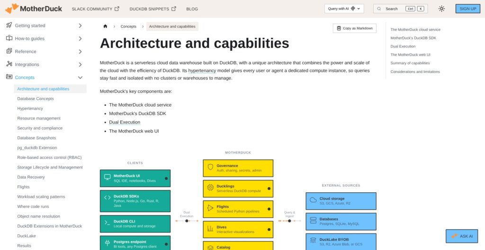Follow the Dual Execution bullet link
This screenshot has width=485, height=250.
coord(125,122)
